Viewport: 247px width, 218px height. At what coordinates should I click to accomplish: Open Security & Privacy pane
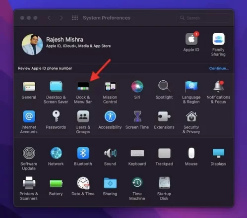191,116
